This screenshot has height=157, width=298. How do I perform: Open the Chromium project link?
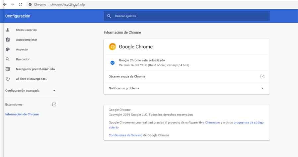point(213,122)
